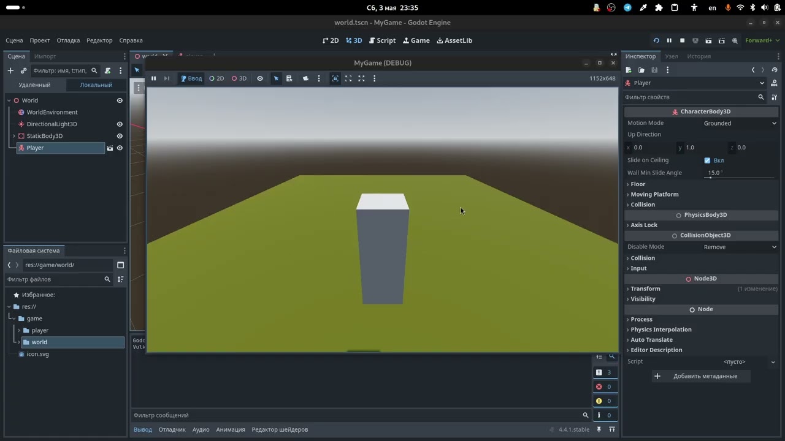Hide DirectionalLight3D node via eye icon
This screenshot has width=785, height=441.
tap(120, 124)
